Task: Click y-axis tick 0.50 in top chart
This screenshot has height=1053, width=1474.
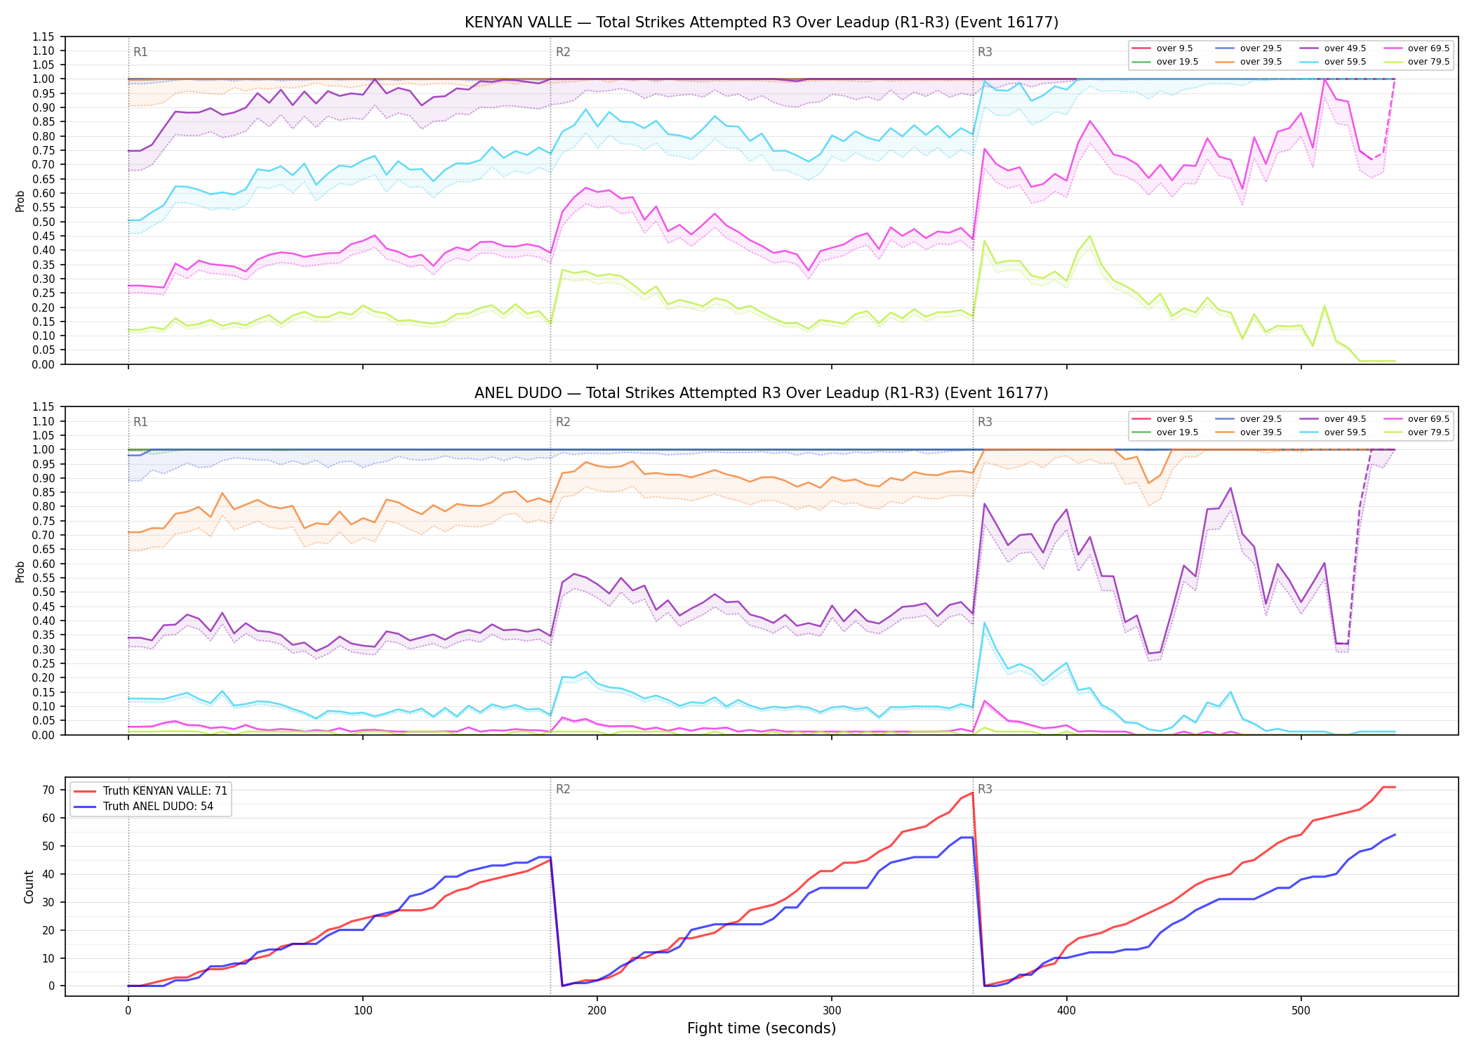Action: (44, 222)
